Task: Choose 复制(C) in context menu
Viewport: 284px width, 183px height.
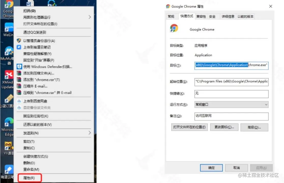Action: (29, 148)
